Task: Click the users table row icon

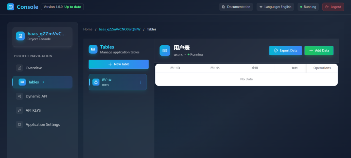Action: pyautogui.click(x=96, y=82)
